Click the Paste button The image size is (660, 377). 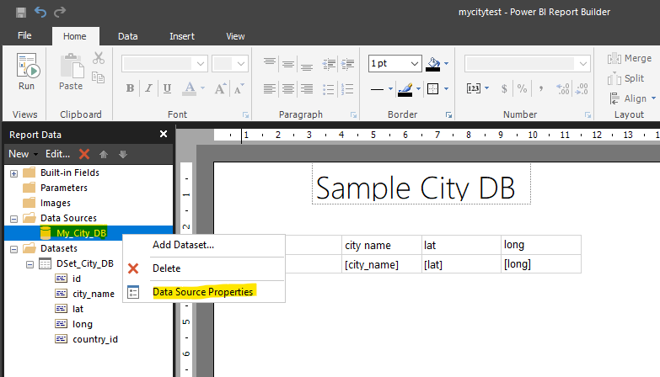pyautogui.click(x=71, y=72)
